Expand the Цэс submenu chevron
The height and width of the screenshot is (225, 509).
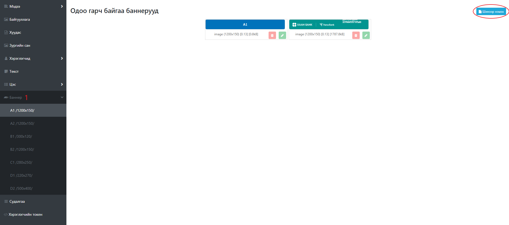(62, 84)
